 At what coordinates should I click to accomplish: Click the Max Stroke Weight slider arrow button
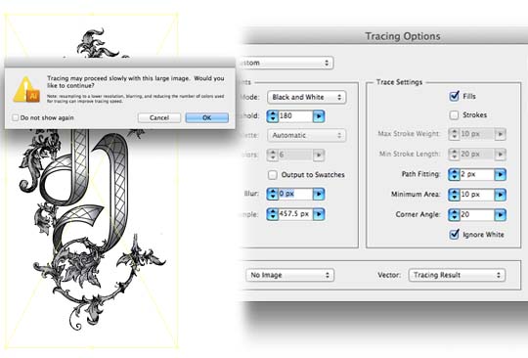500,134
